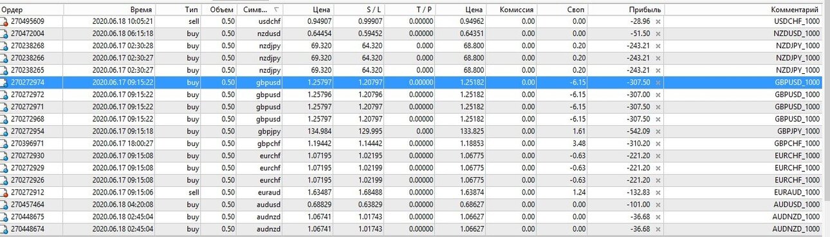This screenshot has width=830, height=237.
Task: Click the comment USDCHF_1000
Action: pyautogui.click(x=797, y=21)
